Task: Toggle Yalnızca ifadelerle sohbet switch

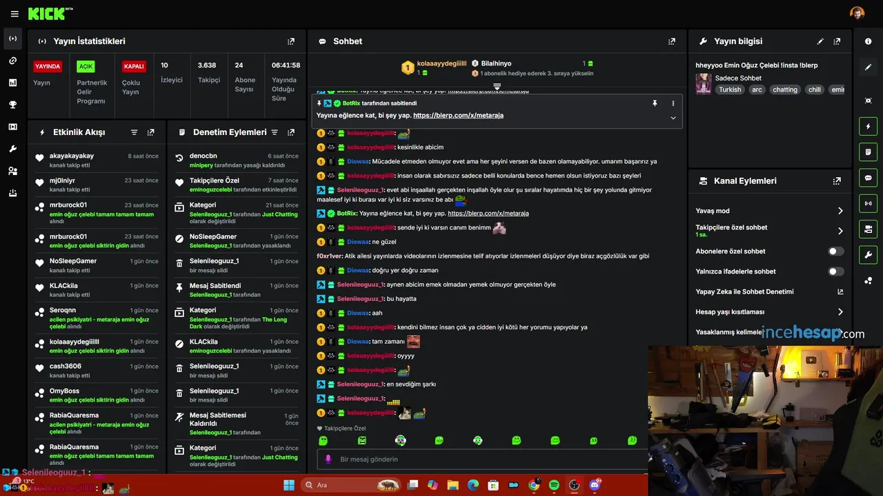Action: pyautogui.click(x=836, y=271)
